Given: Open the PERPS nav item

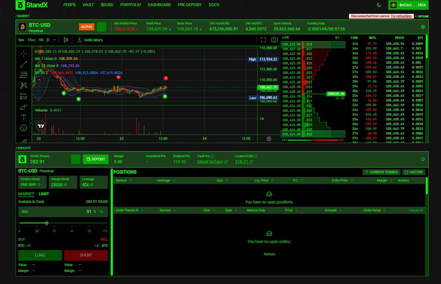Looking at the screenshot, I should (x=69, y=5).
